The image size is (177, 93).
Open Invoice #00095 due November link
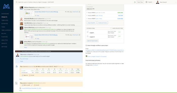[31, 88]
